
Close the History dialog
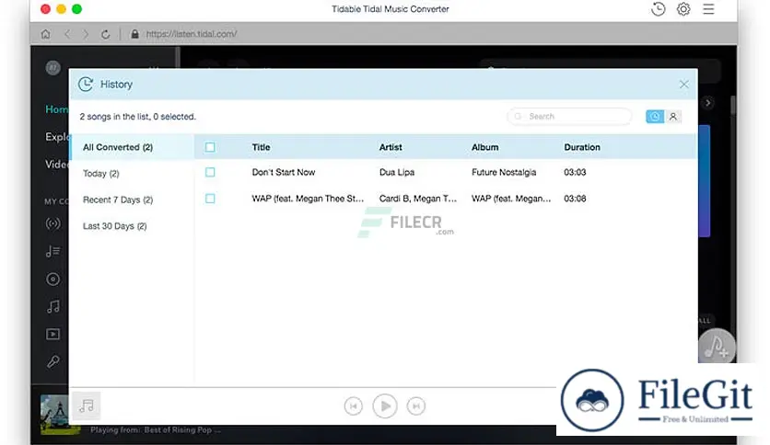(x=683, y=85)
